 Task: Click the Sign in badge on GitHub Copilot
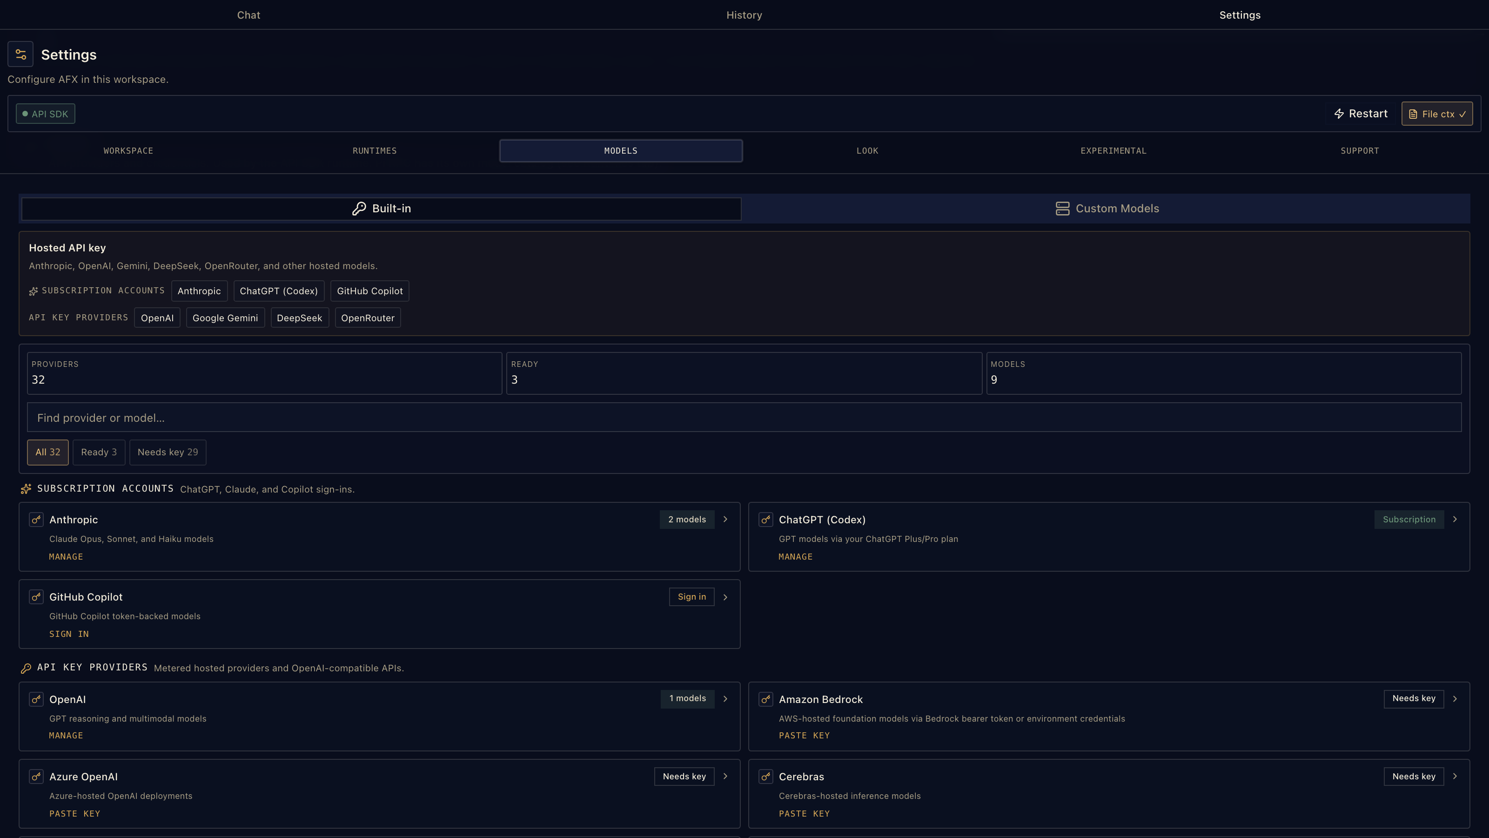pos(692,597)
